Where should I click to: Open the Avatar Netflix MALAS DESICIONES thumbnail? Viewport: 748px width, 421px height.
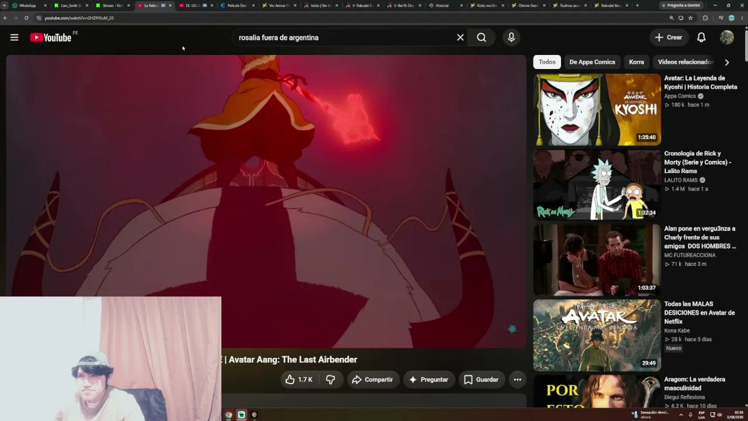pos(597,335)
